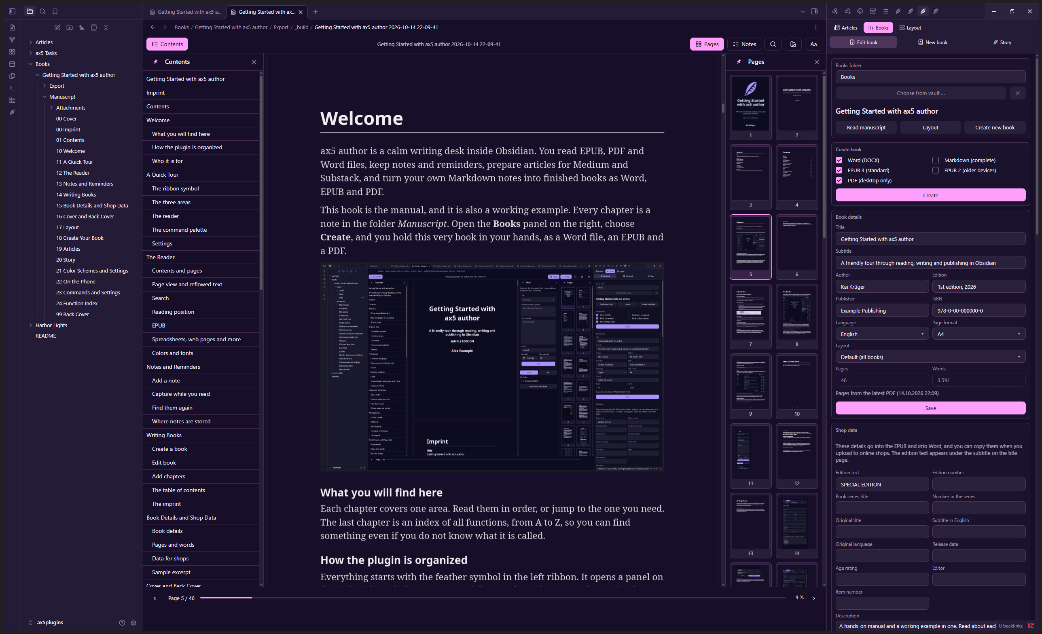Open the Story tab
Screen dimensions: 1042x634
click(x=1002, y=42)
